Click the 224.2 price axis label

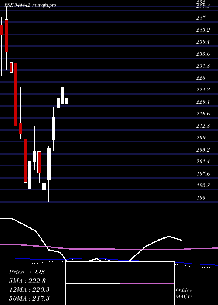203,90
